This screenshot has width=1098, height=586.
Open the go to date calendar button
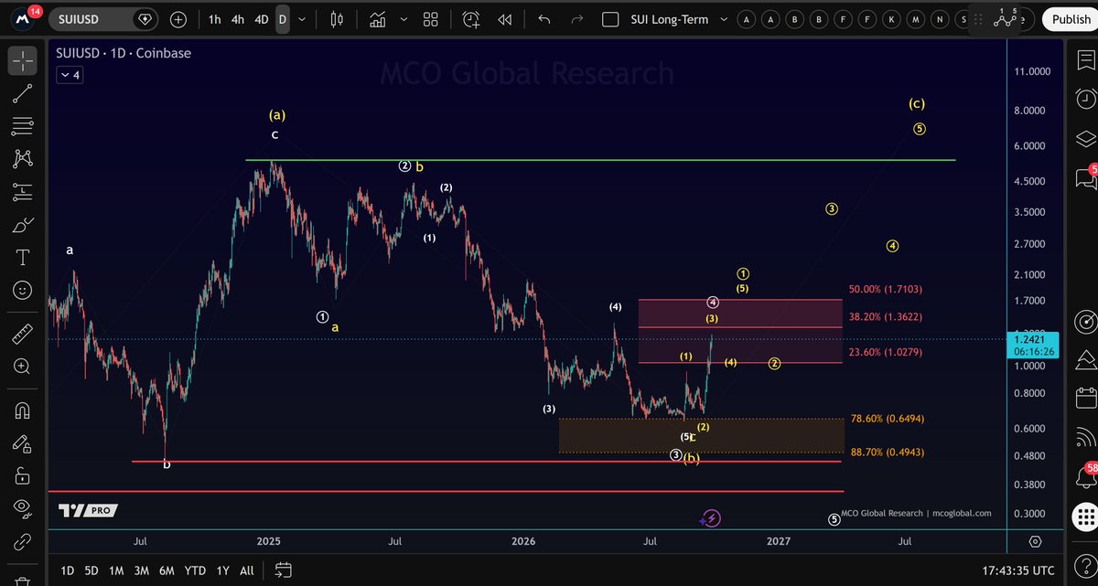pos(282,570)
